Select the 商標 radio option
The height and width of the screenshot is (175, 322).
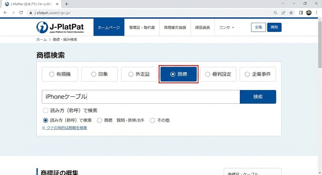179,74
